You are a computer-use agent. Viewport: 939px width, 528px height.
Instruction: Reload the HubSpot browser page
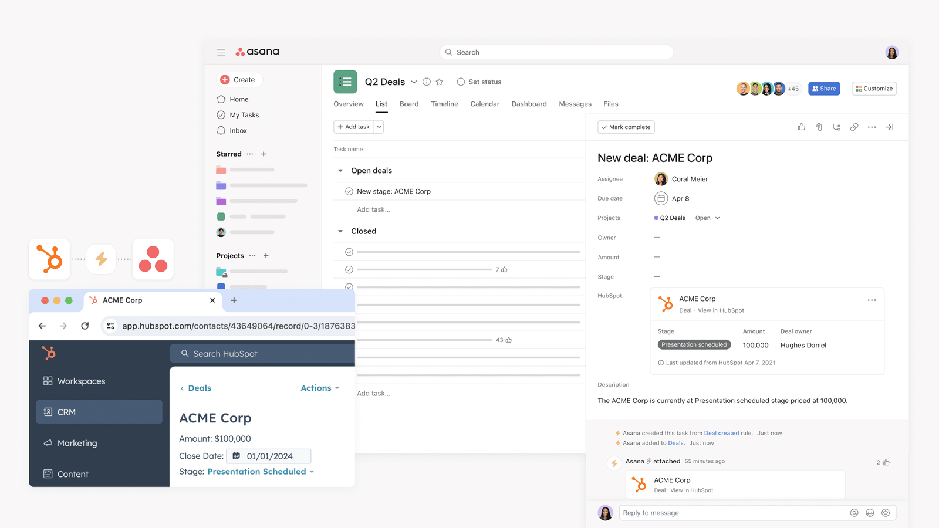(x=85, y=326)
